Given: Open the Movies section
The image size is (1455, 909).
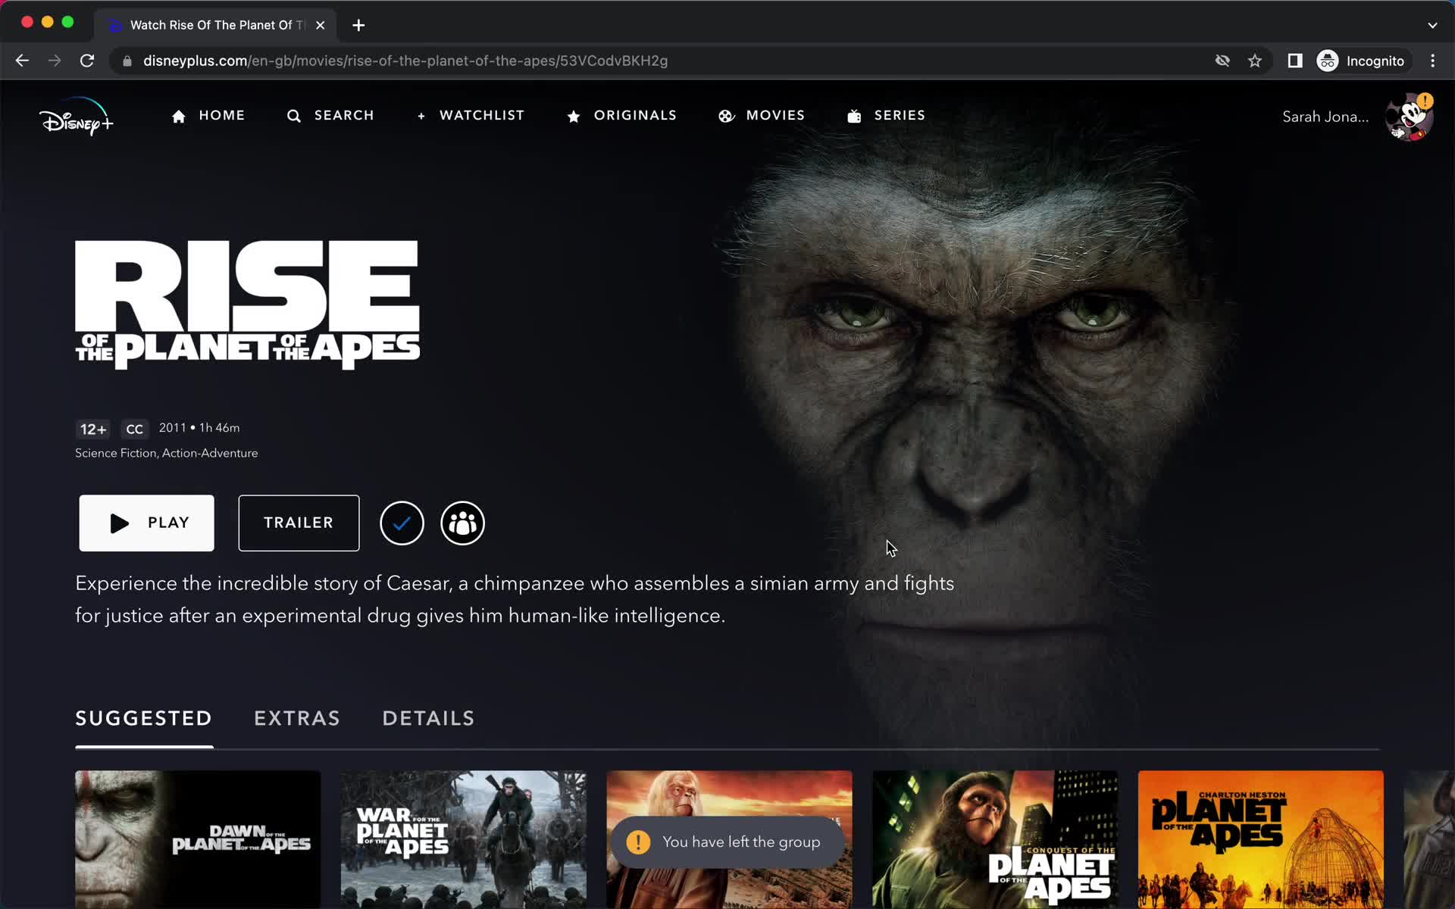Looking at the screenshot, I should coord(762,115).
